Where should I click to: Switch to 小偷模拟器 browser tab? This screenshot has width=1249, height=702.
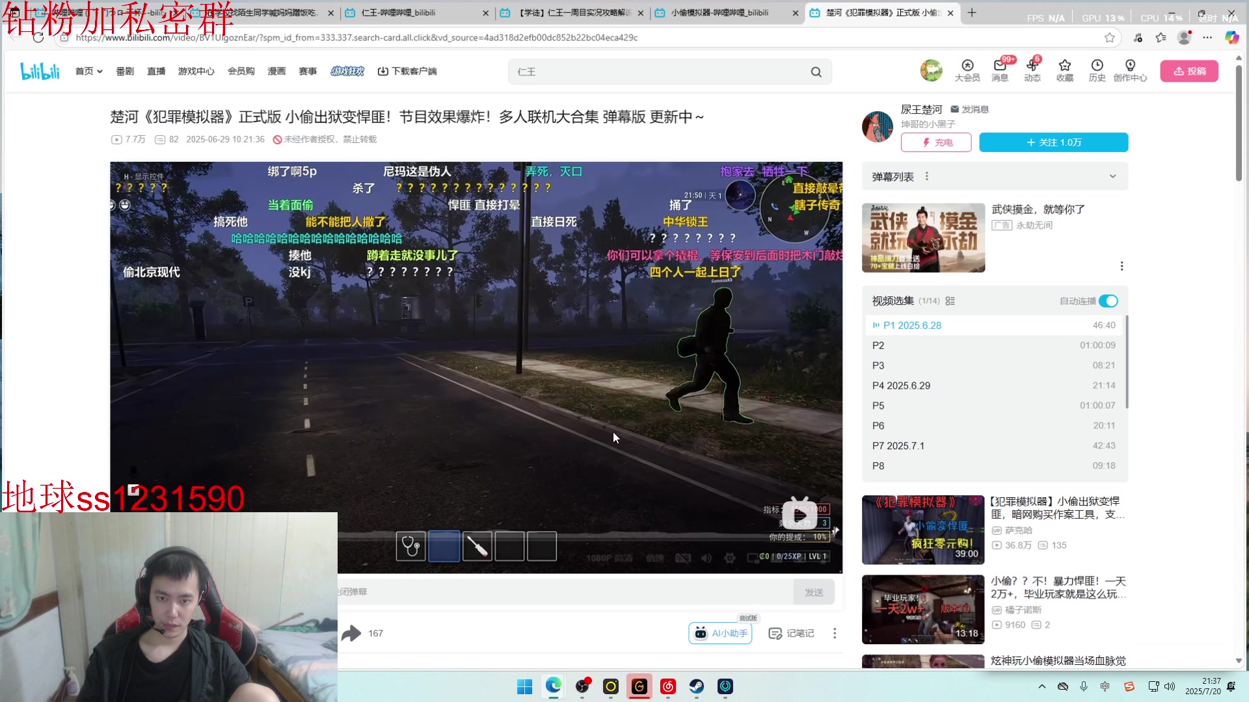click(x=727, y=12)
